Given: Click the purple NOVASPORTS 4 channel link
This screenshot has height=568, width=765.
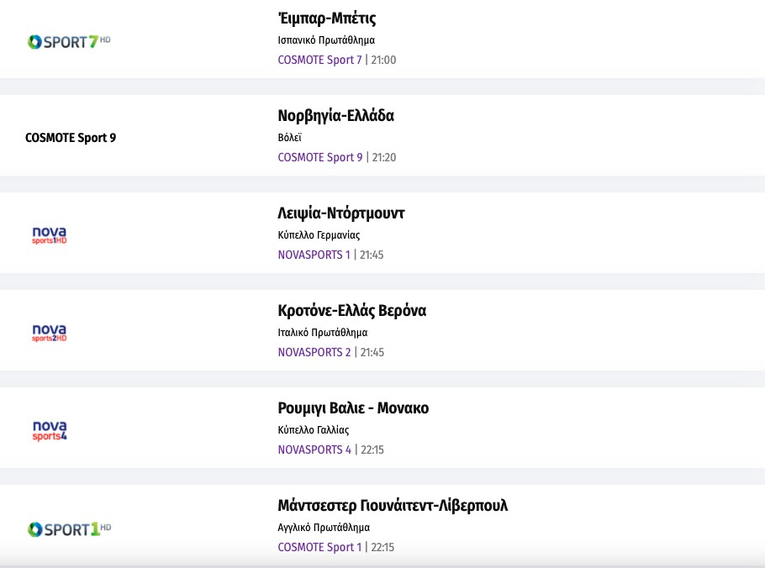Looking at the screenshot, I should [314, 450].
